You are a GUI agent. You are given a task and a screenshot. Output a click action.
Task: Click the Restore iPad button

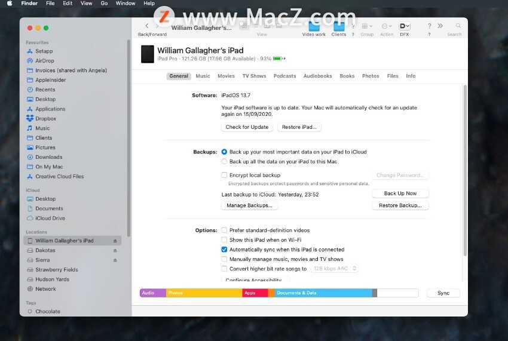tap(299, 127)
